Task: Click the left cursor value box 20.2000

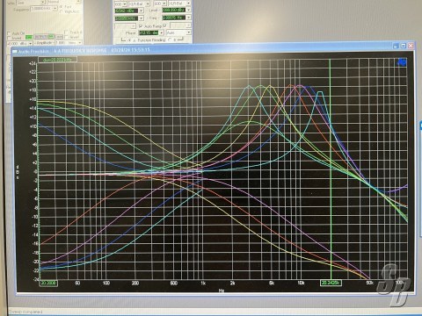Action: pos(48,283)
